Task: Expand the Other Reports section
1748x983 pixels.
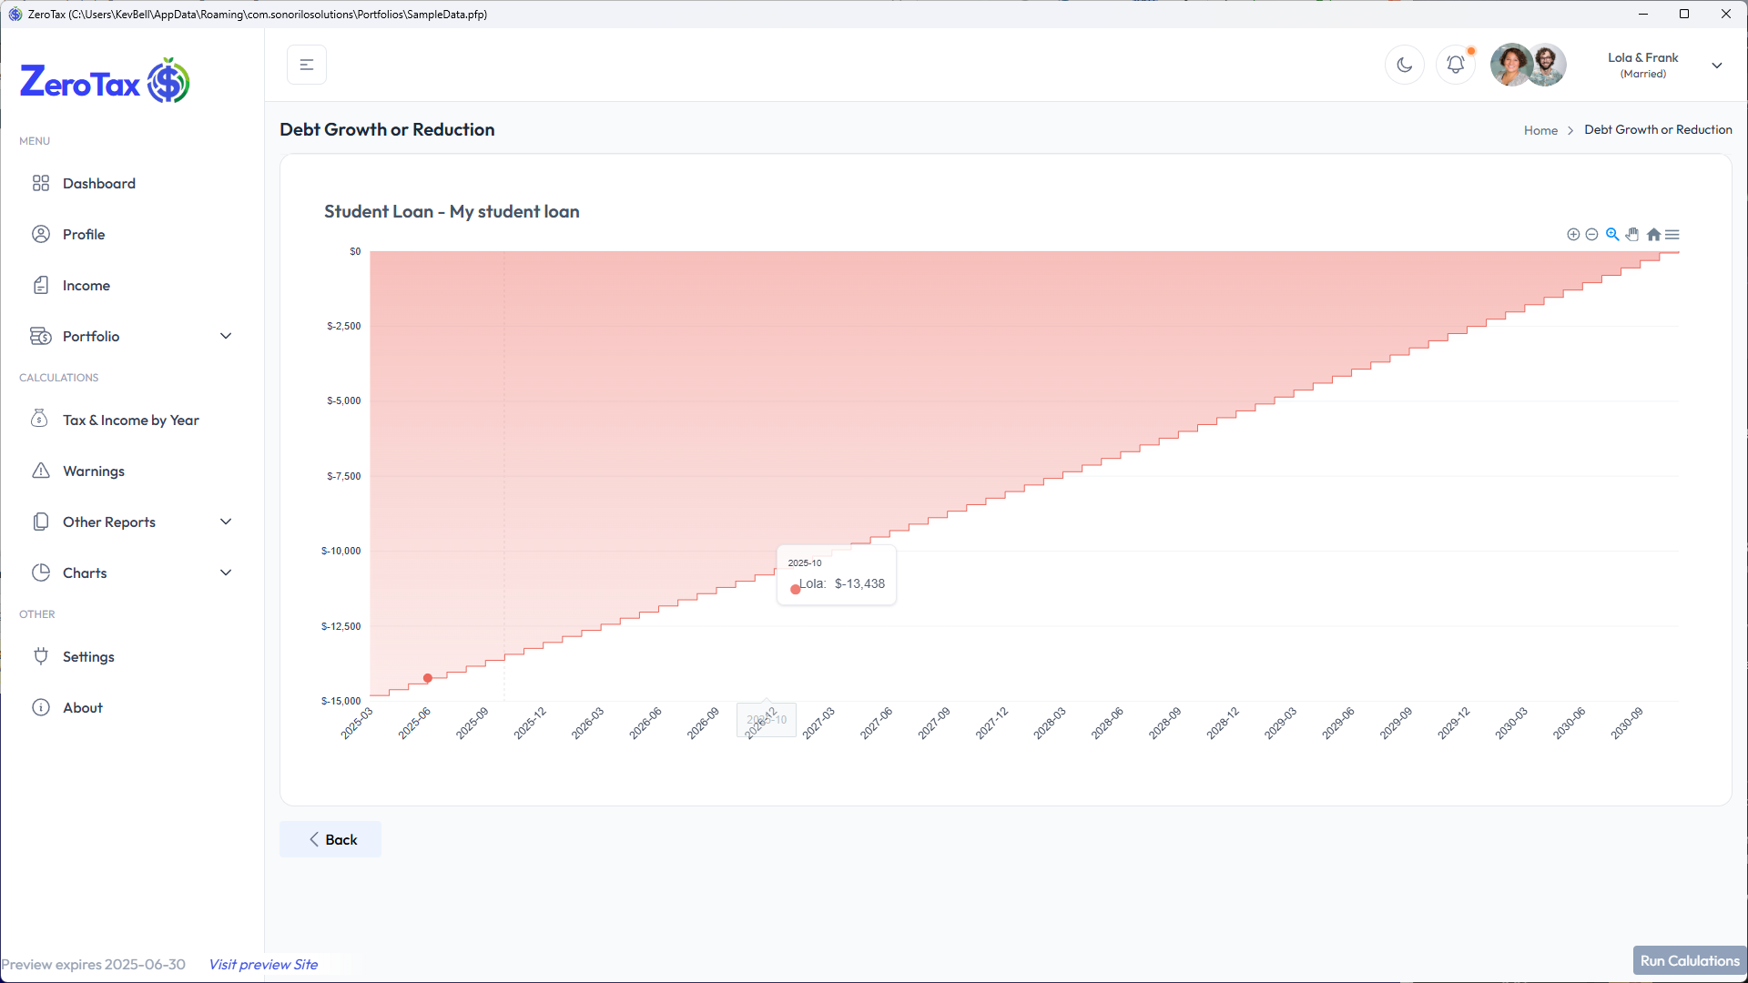Action: tap(225, 522)
